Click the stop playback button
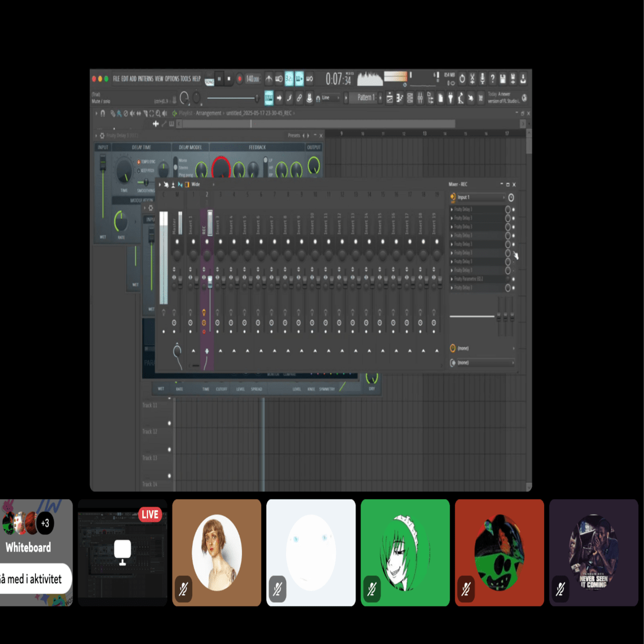Image resolution: width=644 pixels, height=644 pixels. click(229, 79)
